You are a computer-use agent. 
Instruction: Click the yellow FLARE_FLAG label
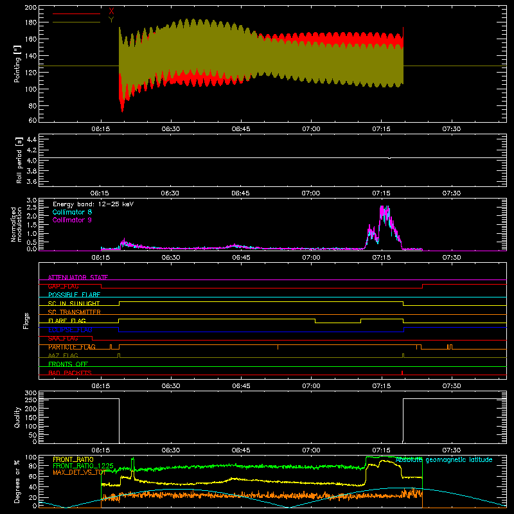[67, 321]
